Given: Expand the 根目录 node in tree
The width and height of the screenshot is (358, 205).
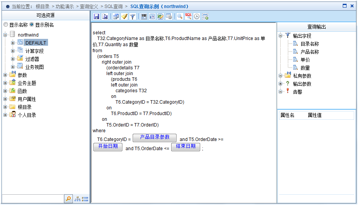Looking at the screenshot, I should 5,107.
